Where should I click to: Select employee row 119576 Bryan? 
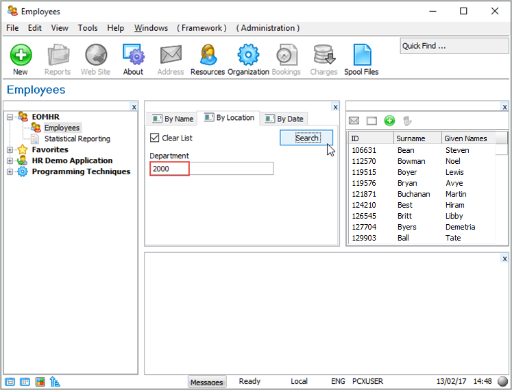tap(422, 183)
